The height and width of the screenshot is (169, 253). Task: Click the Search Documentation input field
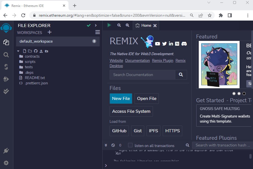143,75
